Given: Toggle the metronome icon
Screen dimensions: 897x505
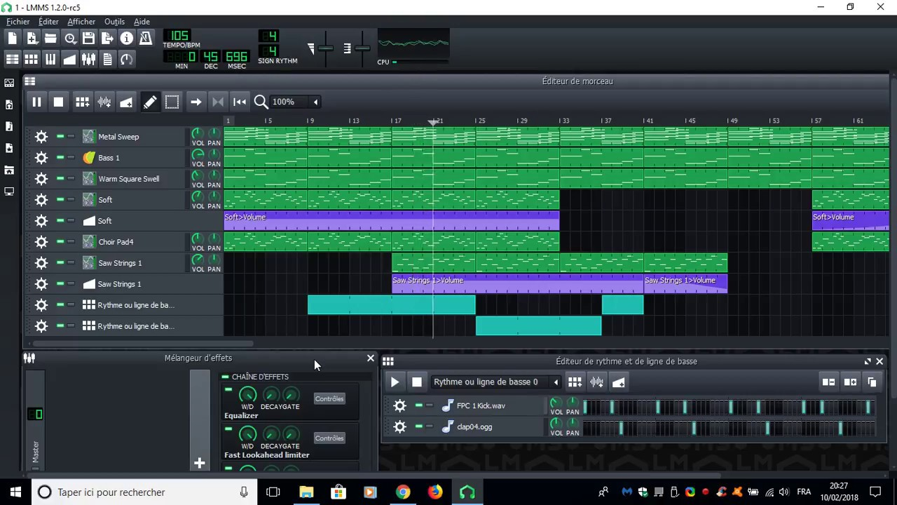Looking at the screenshot, I should (145, 39).
